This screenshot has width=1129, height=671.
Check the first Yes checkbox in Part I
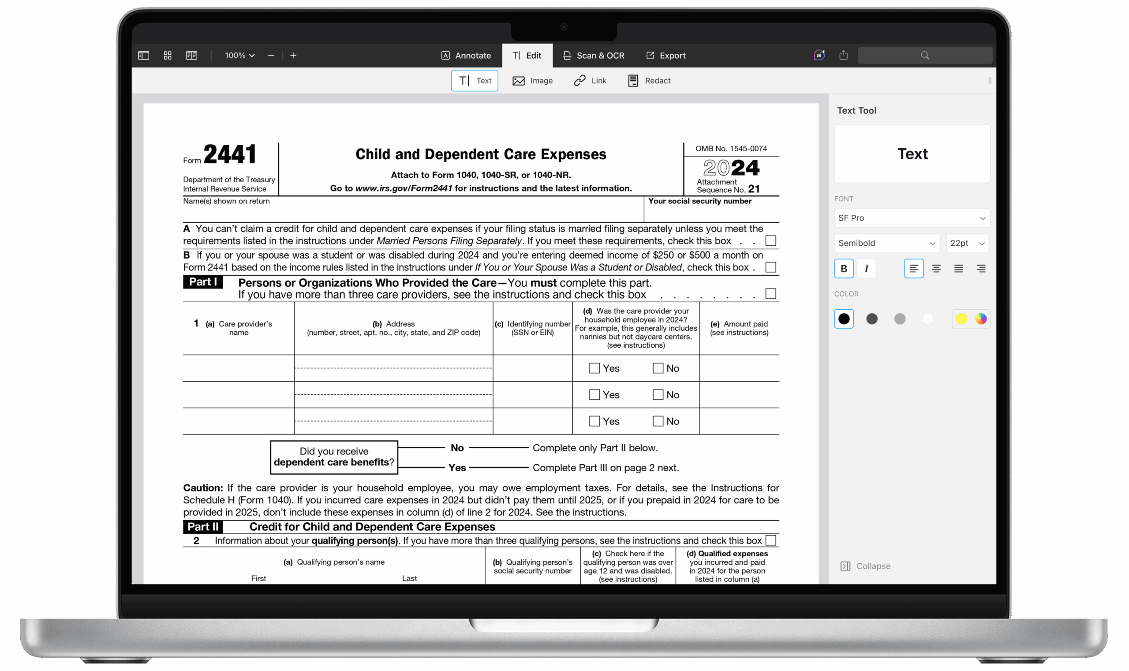tap(594, 368)
